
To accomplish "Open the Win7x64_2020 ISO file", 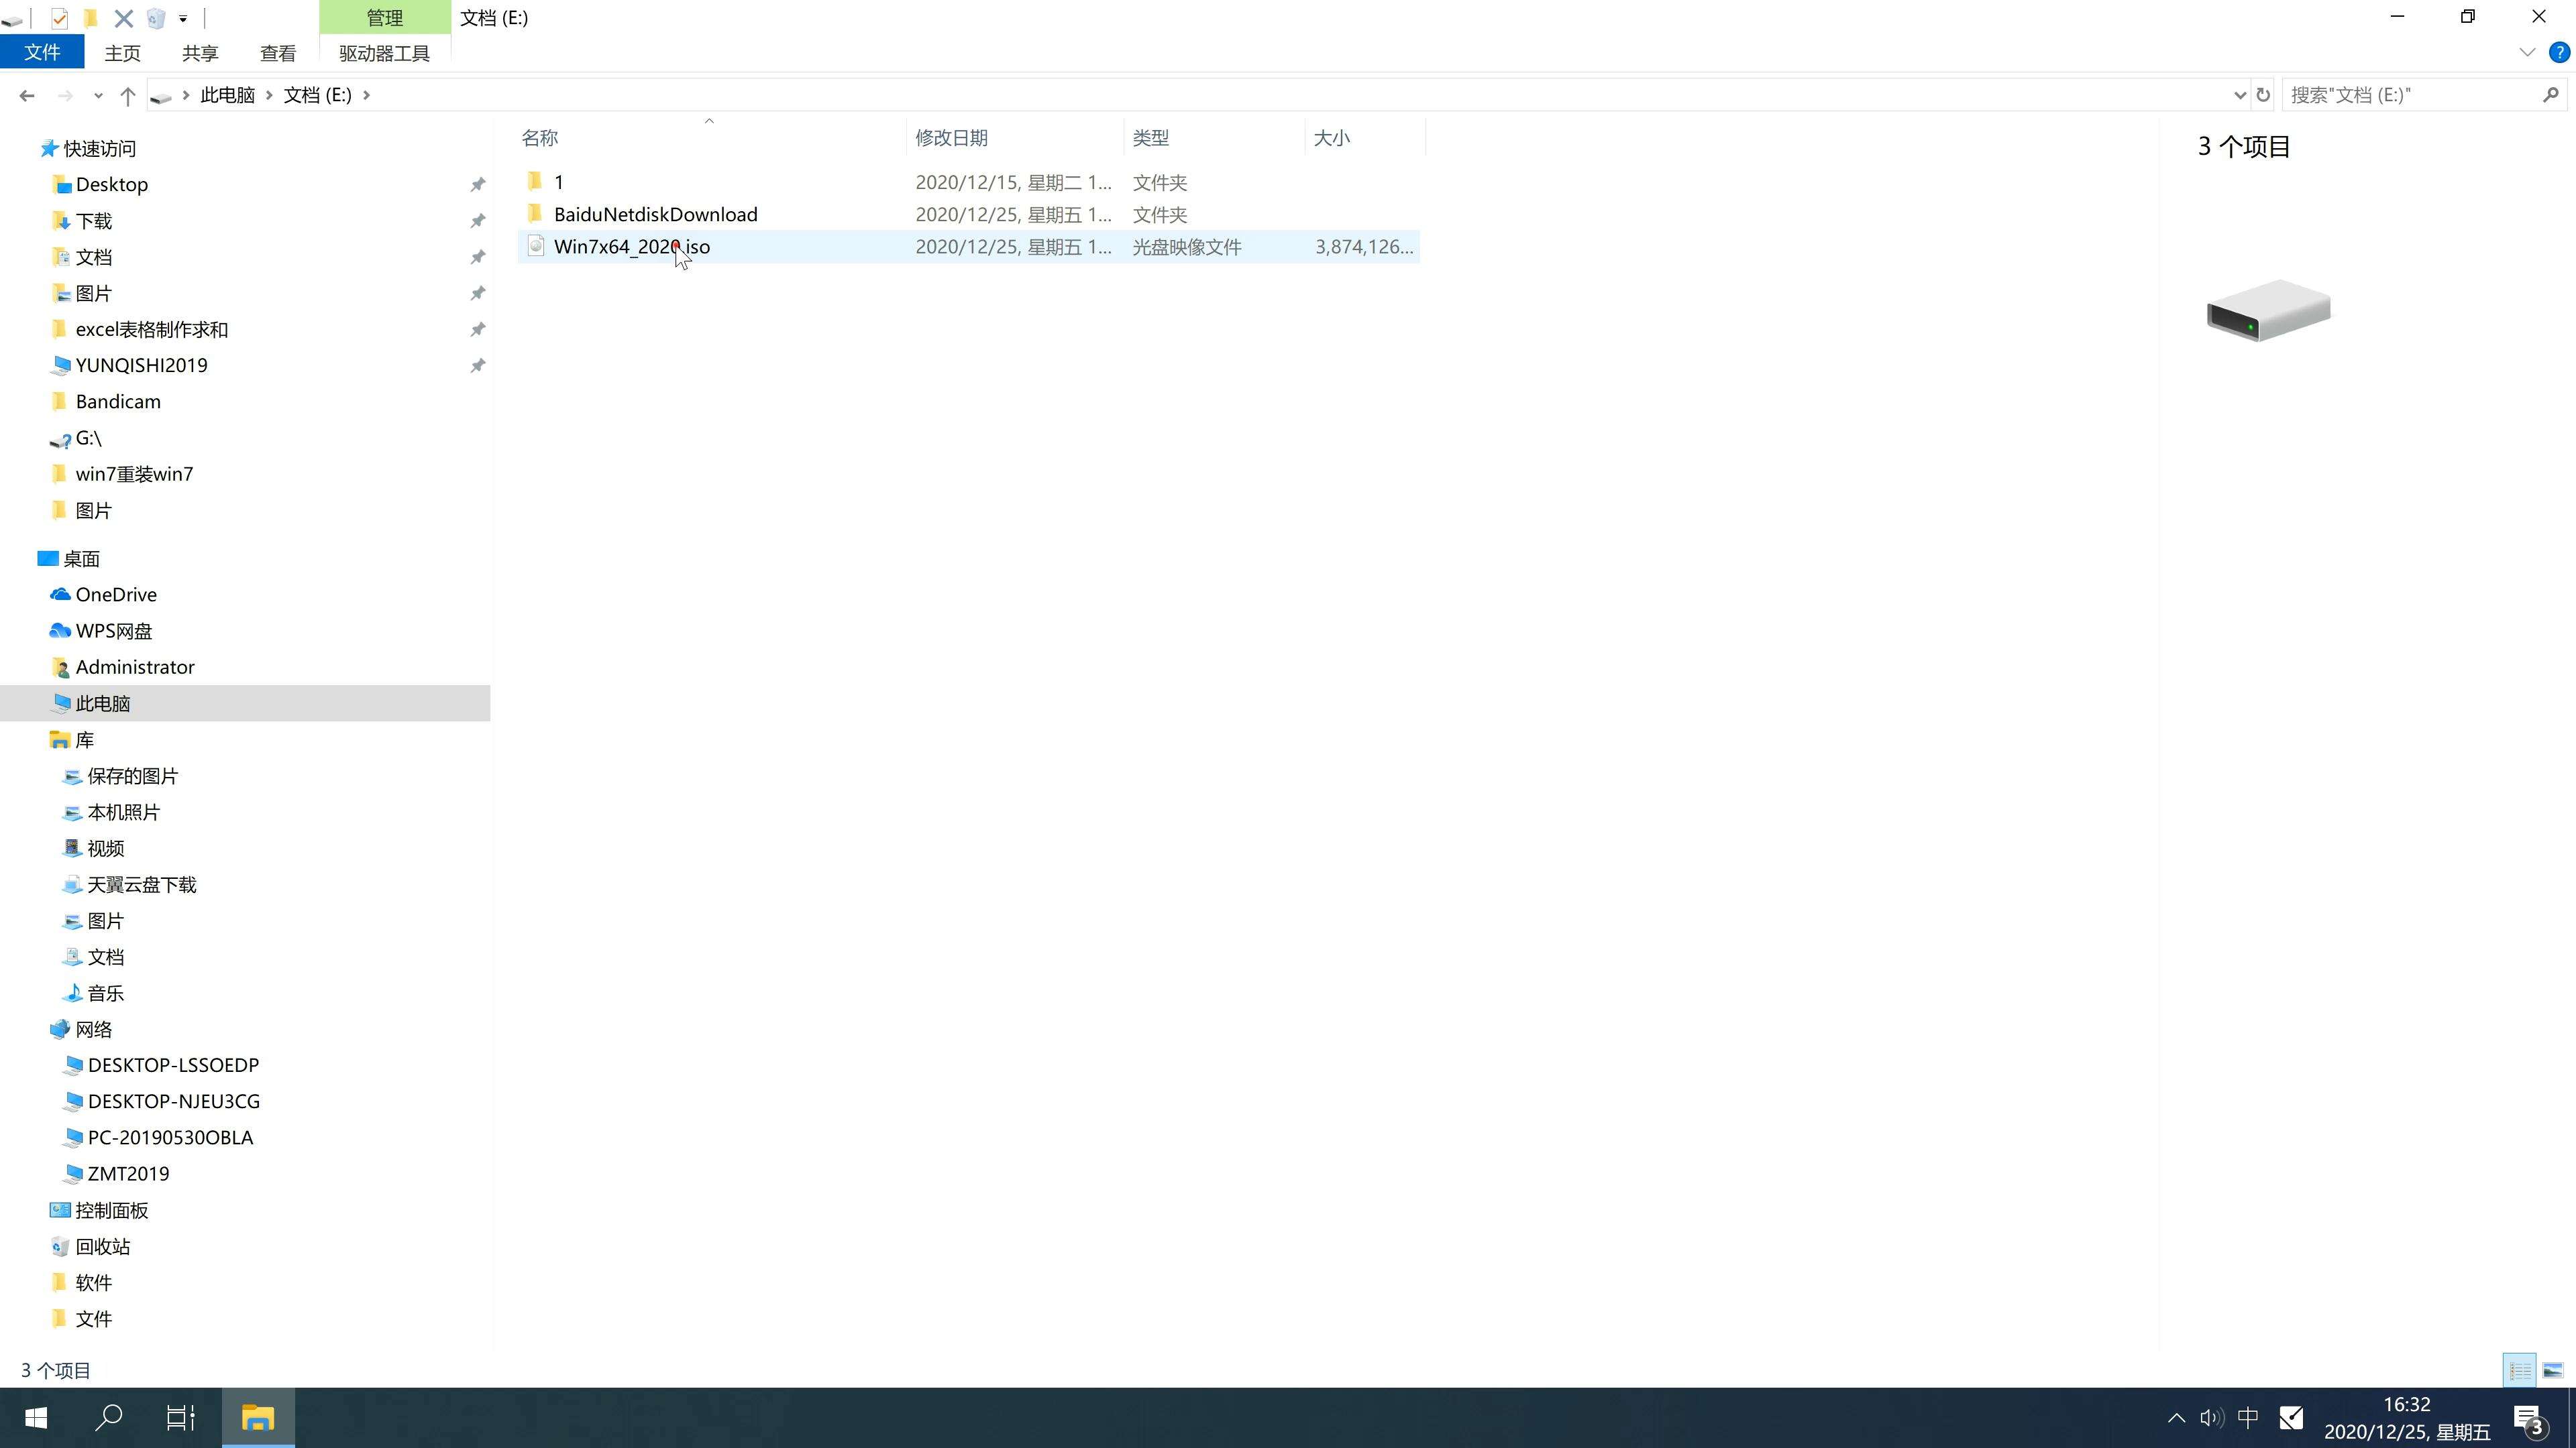I will point(632,246).
